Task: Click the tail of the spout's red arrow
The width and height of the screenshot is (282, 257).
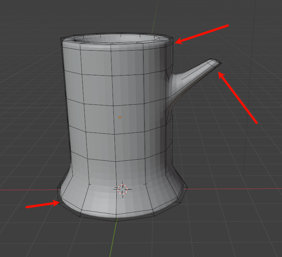Action: pos(257,123)
